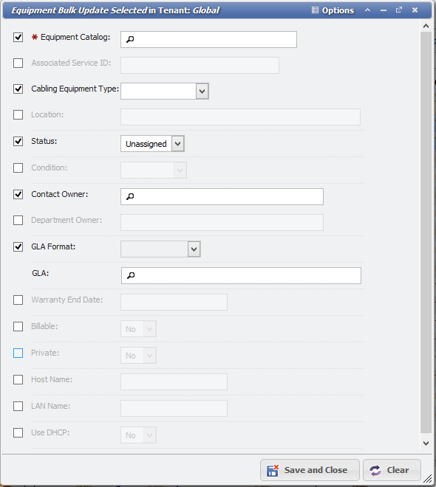Uncheck the Status field checkbox
The image size is (436, 487).
pos(18,142)
